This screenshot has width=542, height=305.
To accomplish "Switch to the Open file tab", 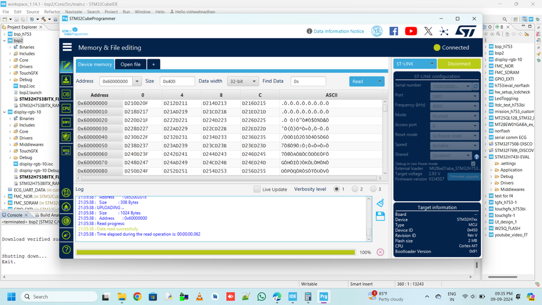I will pos(130,65).
